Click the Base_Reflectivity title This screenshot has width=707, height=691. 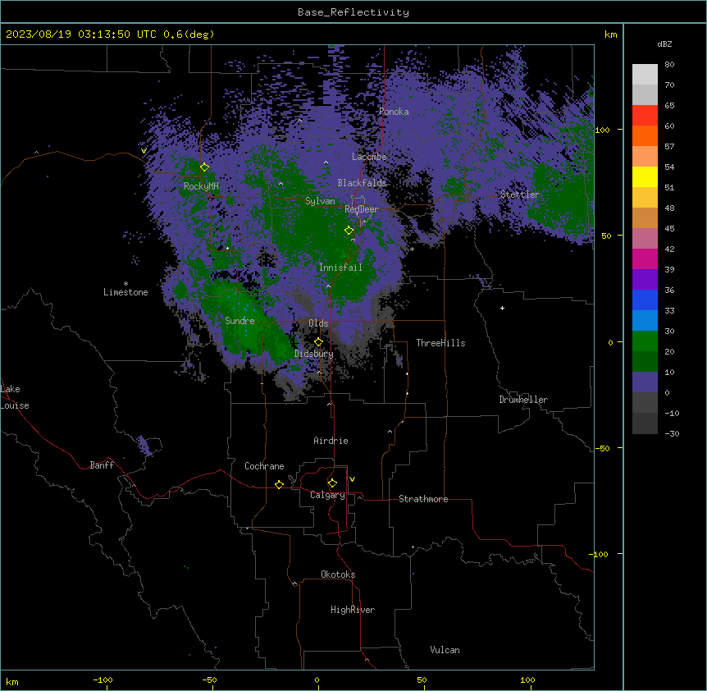pos(353,12)
